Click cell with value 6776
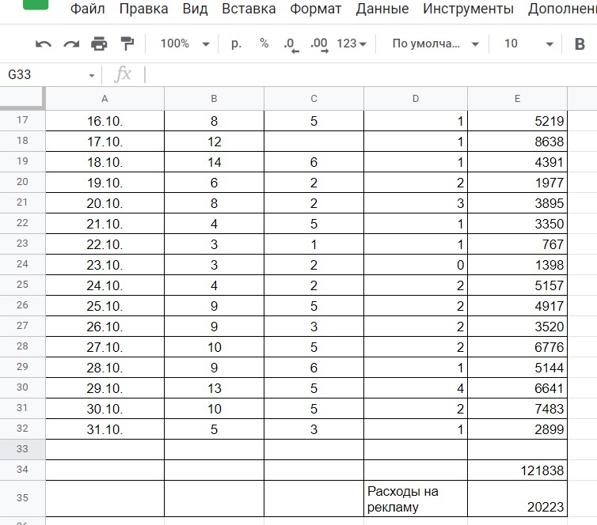This screenshot has height=525, width=597. [517, 346]
